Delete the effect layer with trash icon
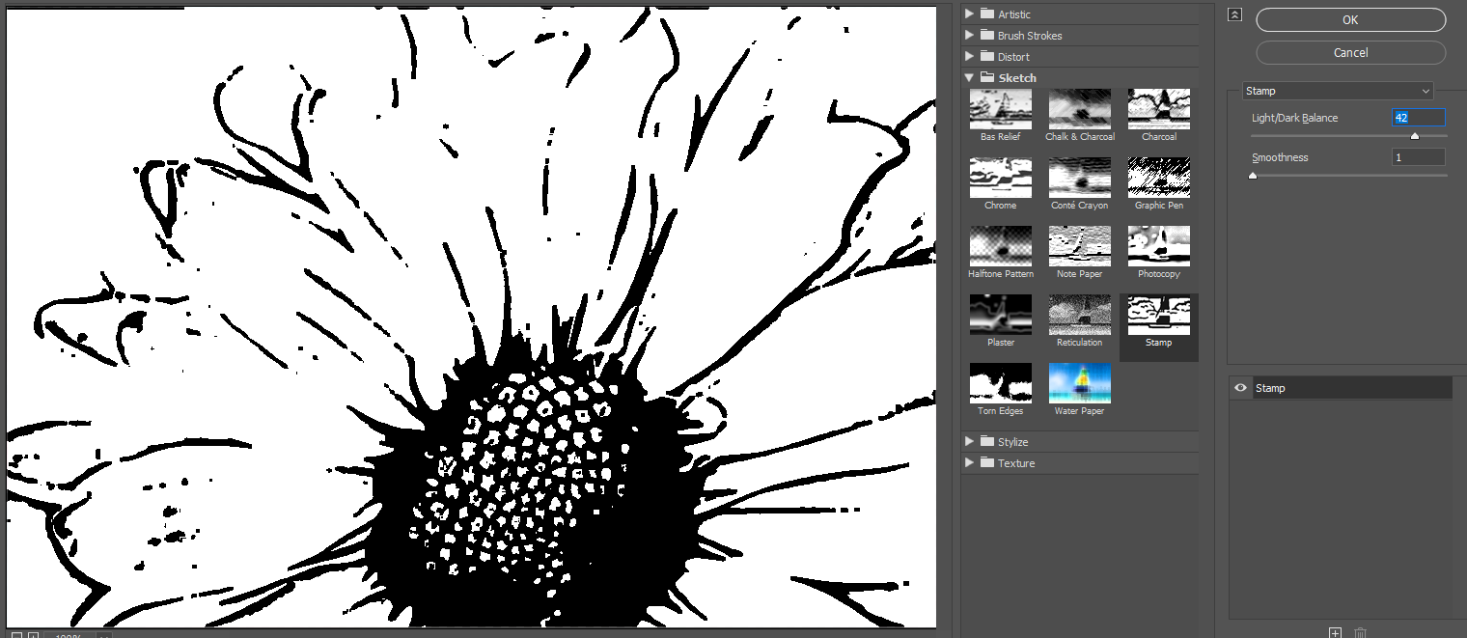Viewport: 1467px width, 638px height. click(x=1360, y=632)
